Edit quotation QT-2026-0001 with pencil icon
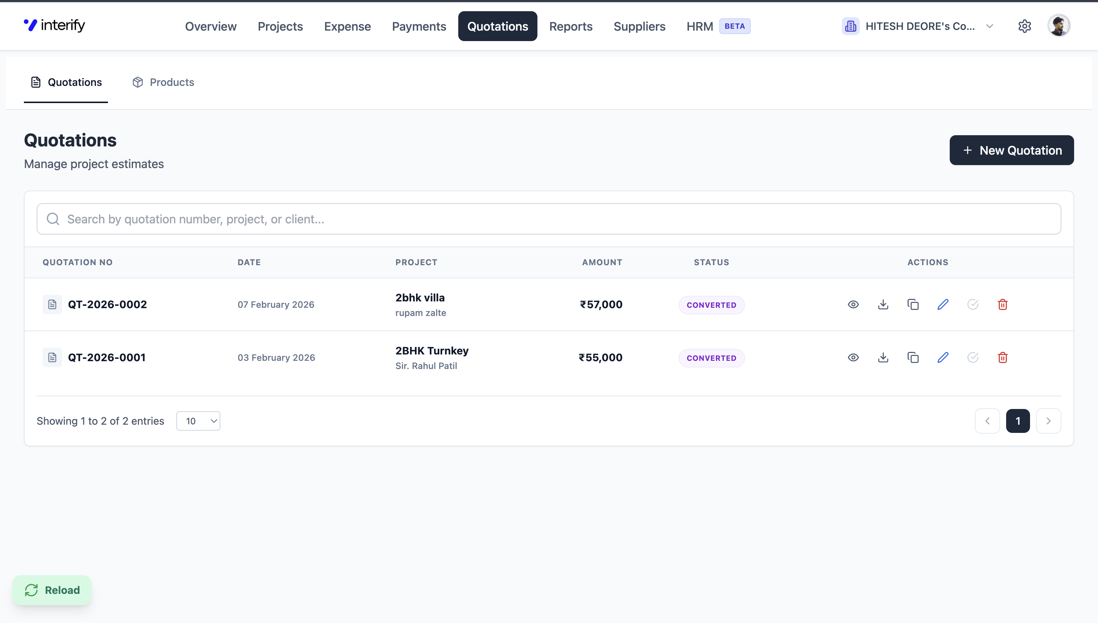 click(943, 357)
